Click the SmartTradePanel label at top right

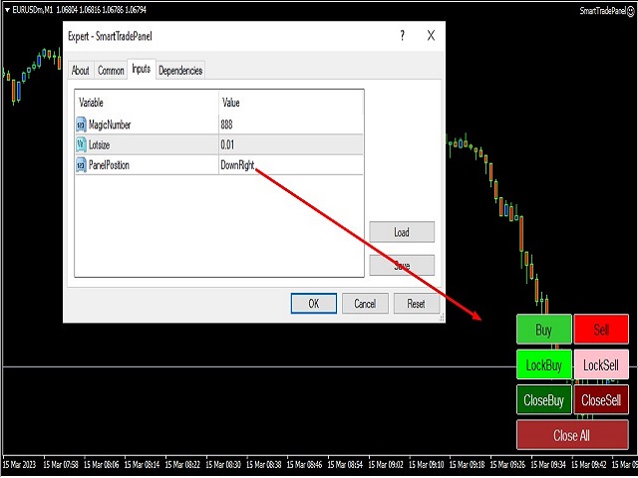tap(602, 11)
